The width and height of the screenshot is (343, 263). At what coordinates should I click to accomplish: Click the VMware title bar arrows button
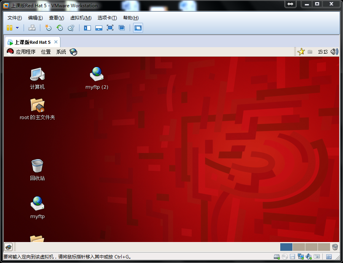coord(291,4)
